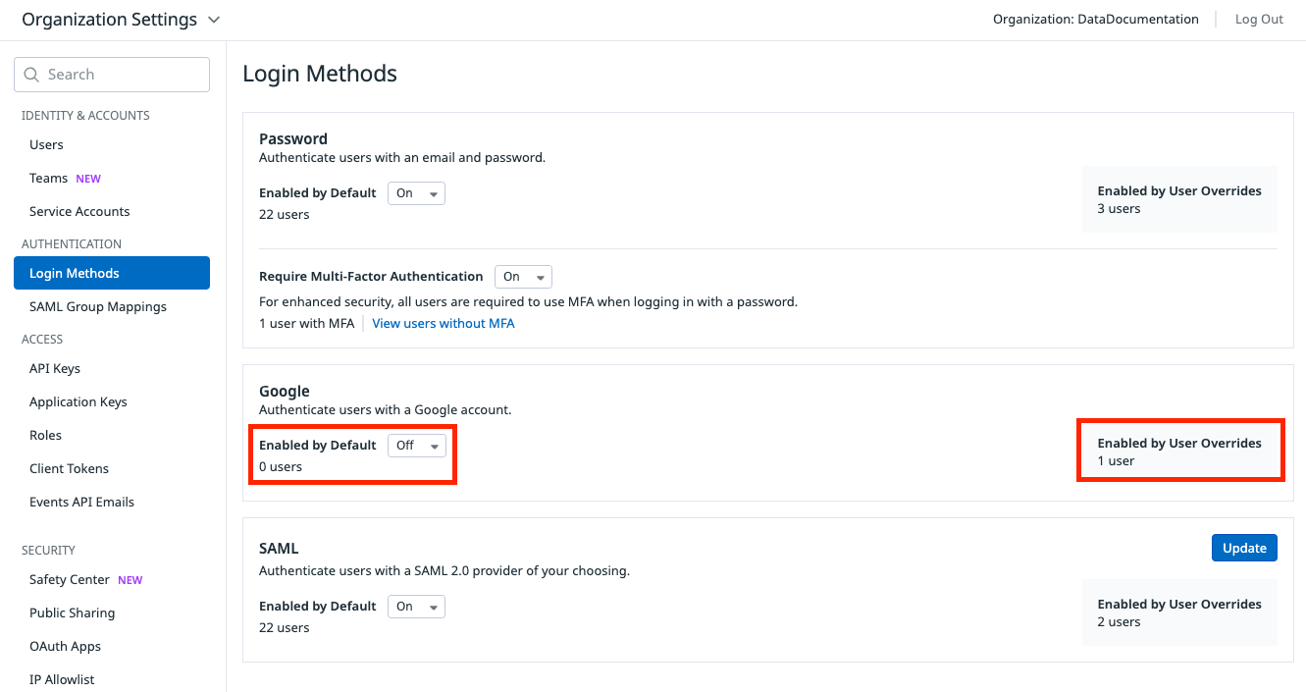Image resolution: width=1306 pixels, height=692 pixels.
Task: Open the Password Enabled by Default dropdown
Action: [x=416, y=193]
